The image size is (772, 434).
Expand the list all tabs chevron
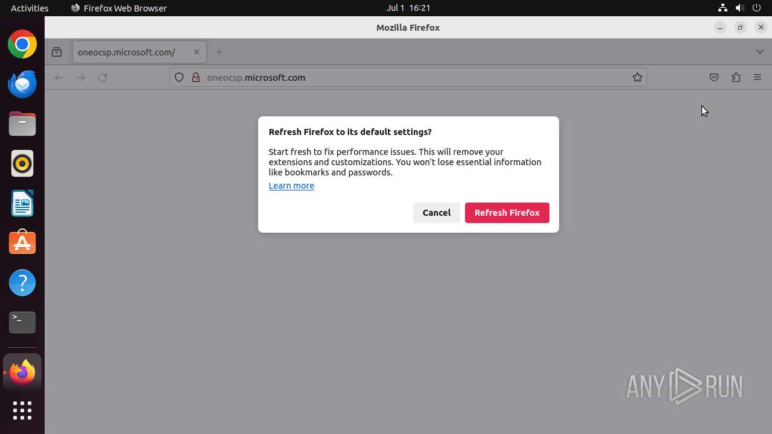click(759, 52)
